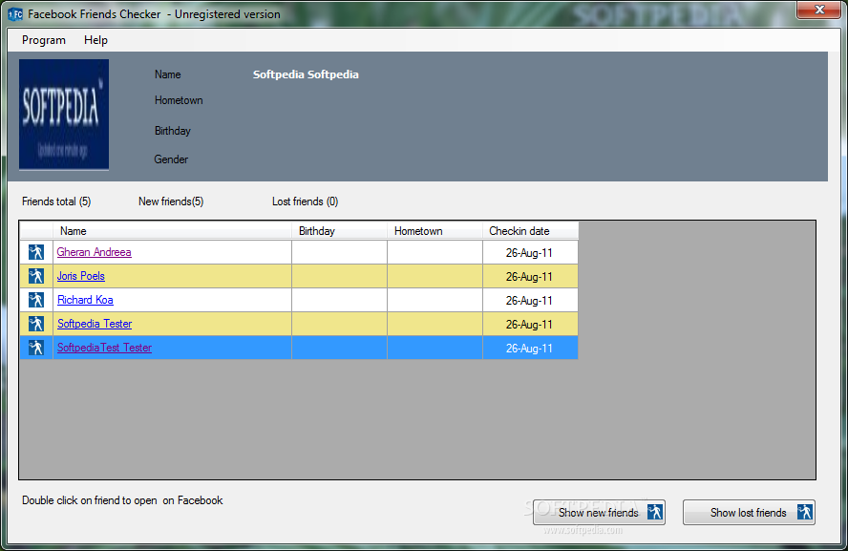Open the Softpedia Tester link
The height and width of the screenshot is (551, 848).
tap(95, 324)
